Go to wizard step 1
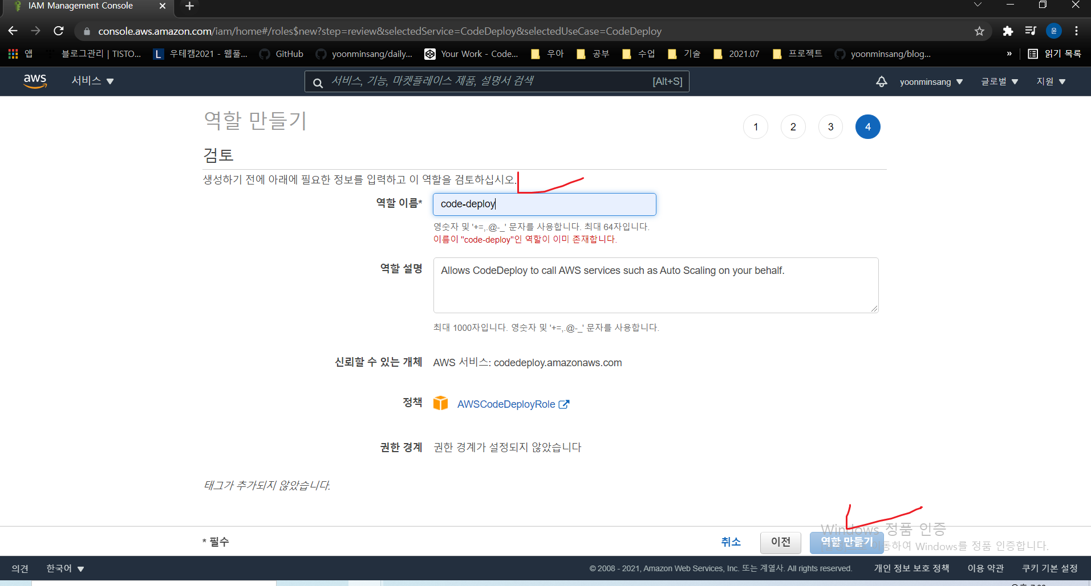 [756, 127]
